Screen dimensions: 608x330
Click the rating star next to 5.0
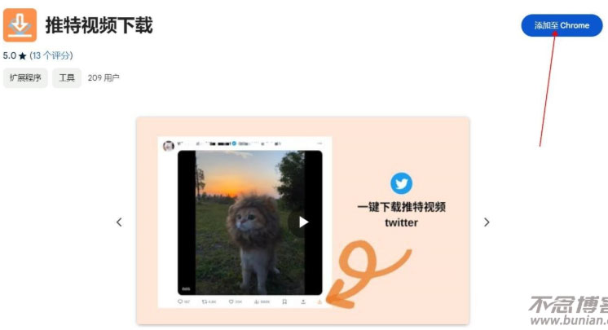pos(23,56)
